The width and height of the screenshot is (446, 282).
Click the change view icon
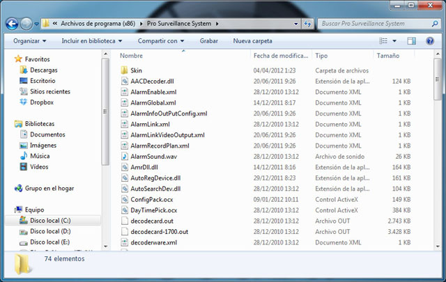click(383, 41)
